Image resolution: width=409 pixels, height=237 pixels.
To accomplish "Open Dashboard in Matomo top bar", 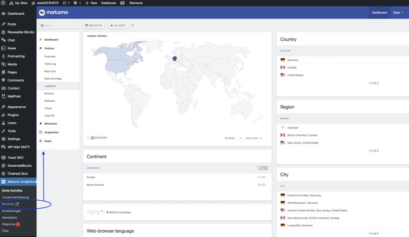I will (379, 12).
